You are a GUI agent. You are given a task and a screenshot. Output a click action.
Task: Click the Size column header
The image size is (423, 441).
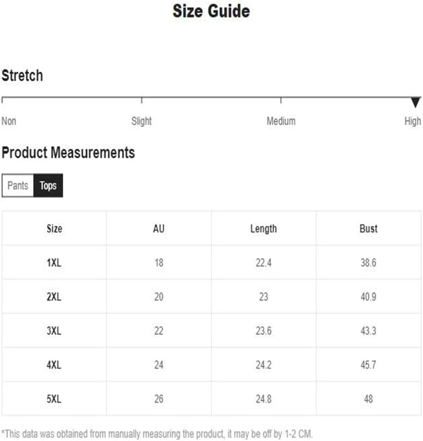click(x=54, y=229)
